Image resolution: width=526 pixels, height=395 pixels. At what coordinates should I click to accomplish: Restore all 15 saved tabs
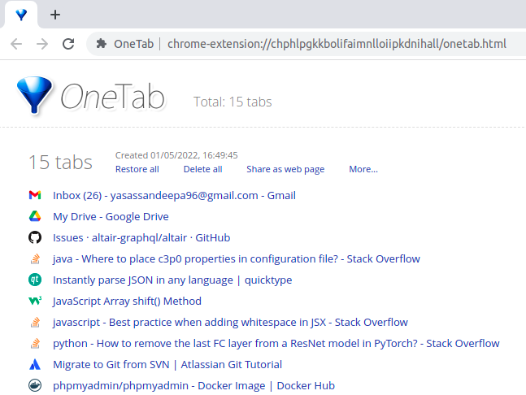tap(137, 169)
